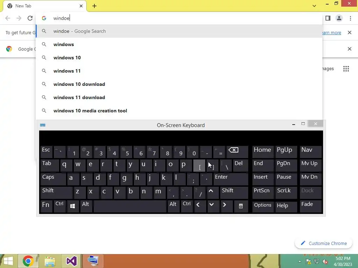This screenshot has height=268, width=358.
Task: Tap the Enter key on On-Screen Keyboard
Action: click(x=231, y=179)
